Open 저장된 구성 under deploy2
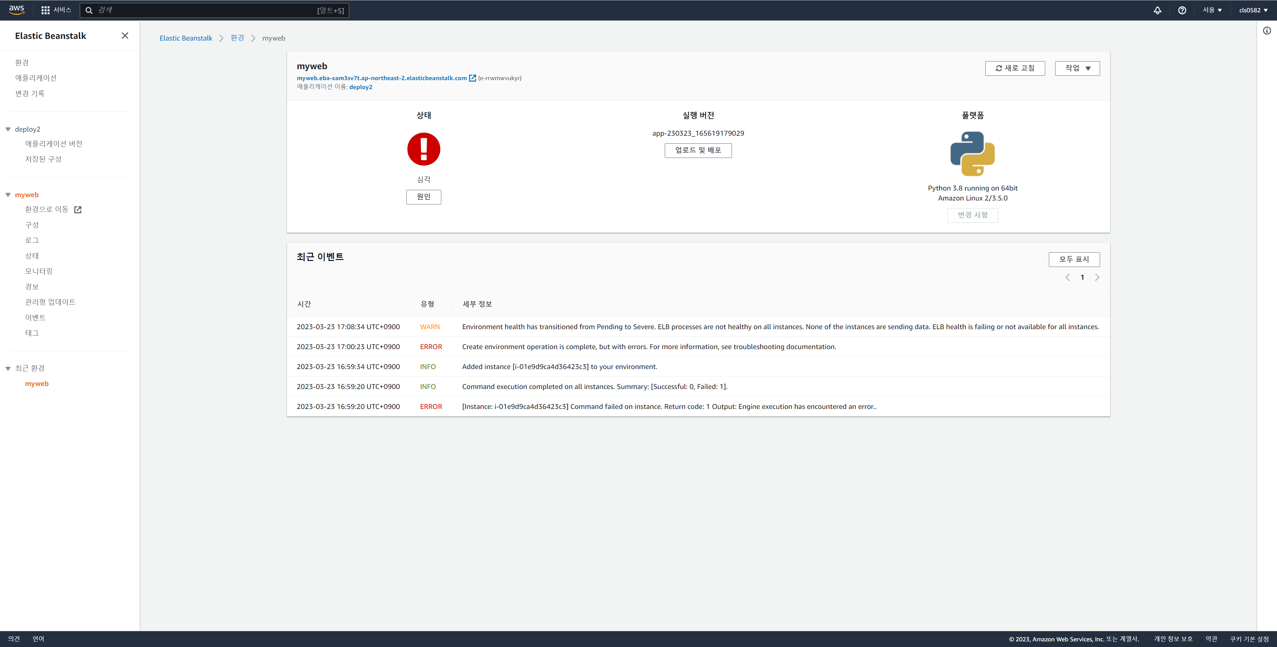This screenshot has height=647, width=1277. pos(43,159)
